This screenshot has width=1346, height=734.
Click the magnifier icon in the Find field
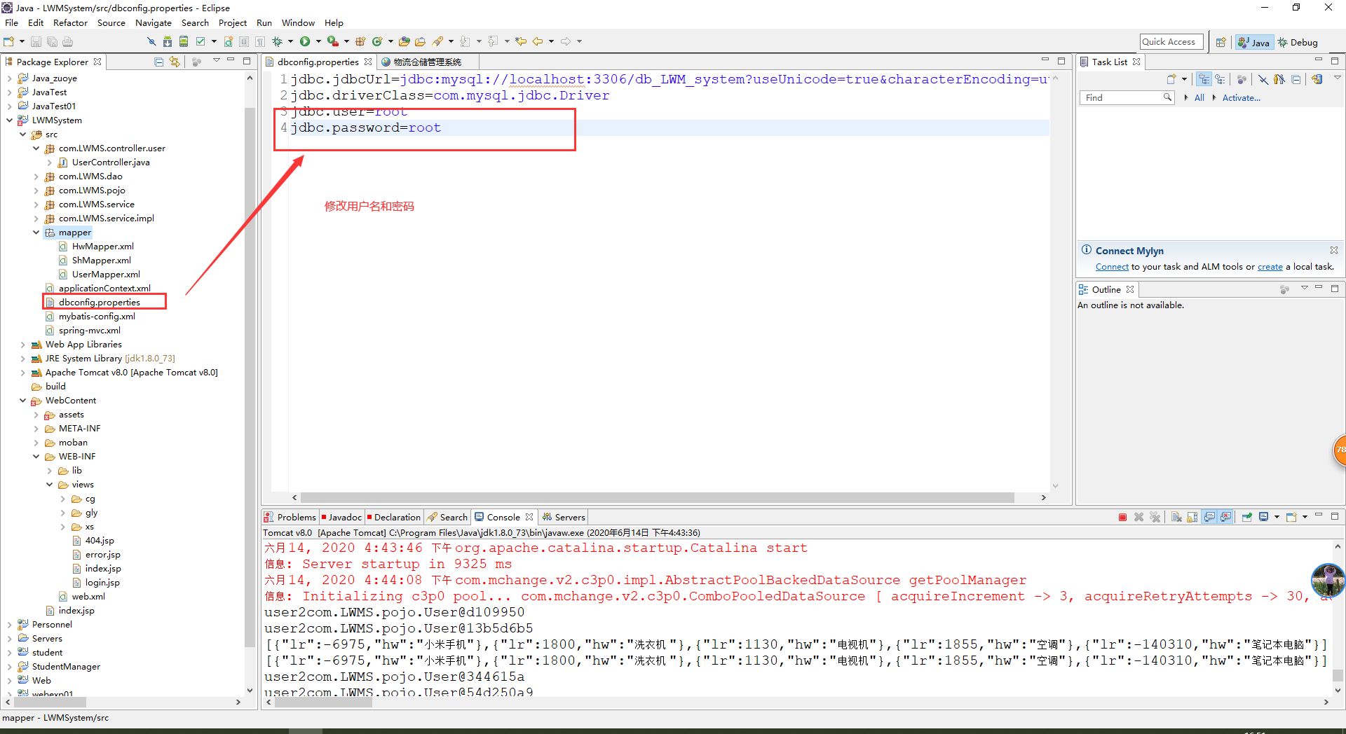tap(1167, 97)
